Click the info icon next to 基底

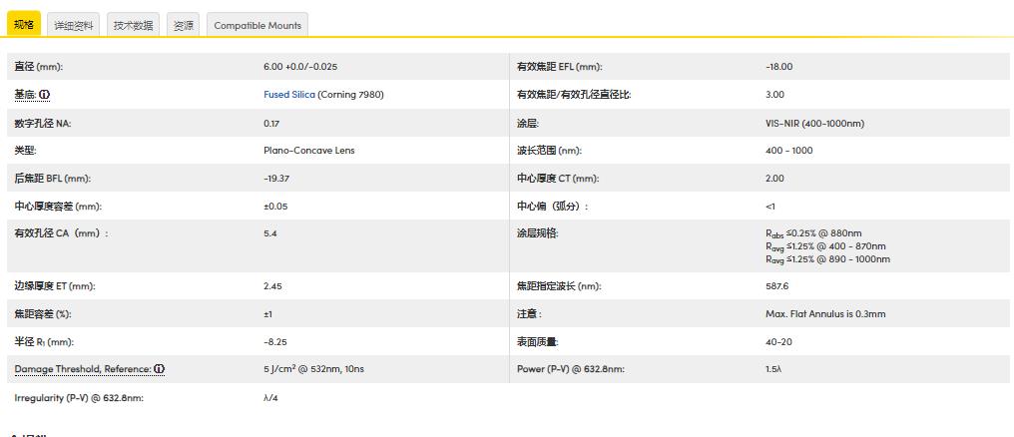(x=45, y=95)
